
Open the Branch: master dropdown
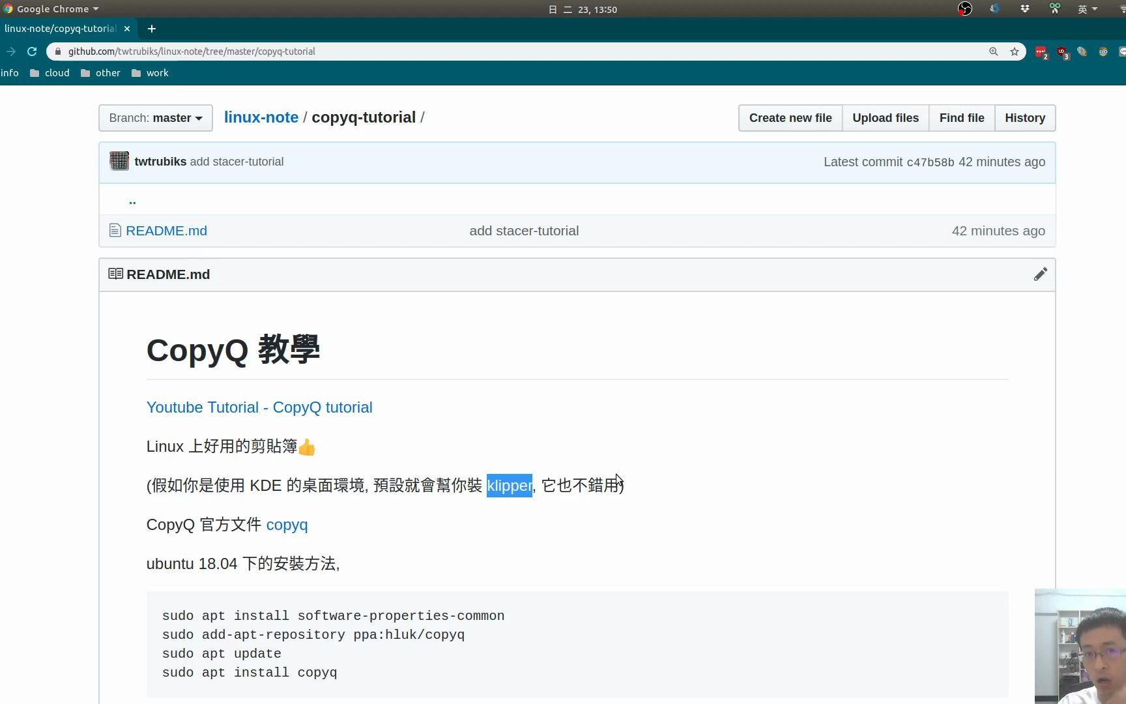155,118
